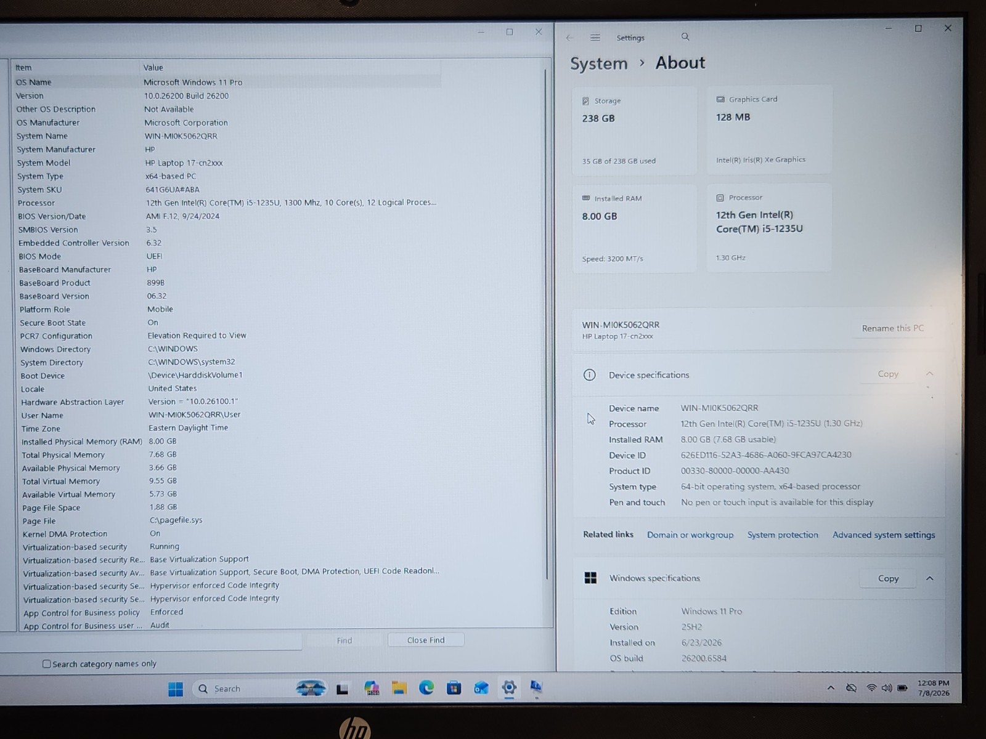986x739 pixels.
Task: Select the value 10.0.26200 Build 26200
Action: point(186,95)
